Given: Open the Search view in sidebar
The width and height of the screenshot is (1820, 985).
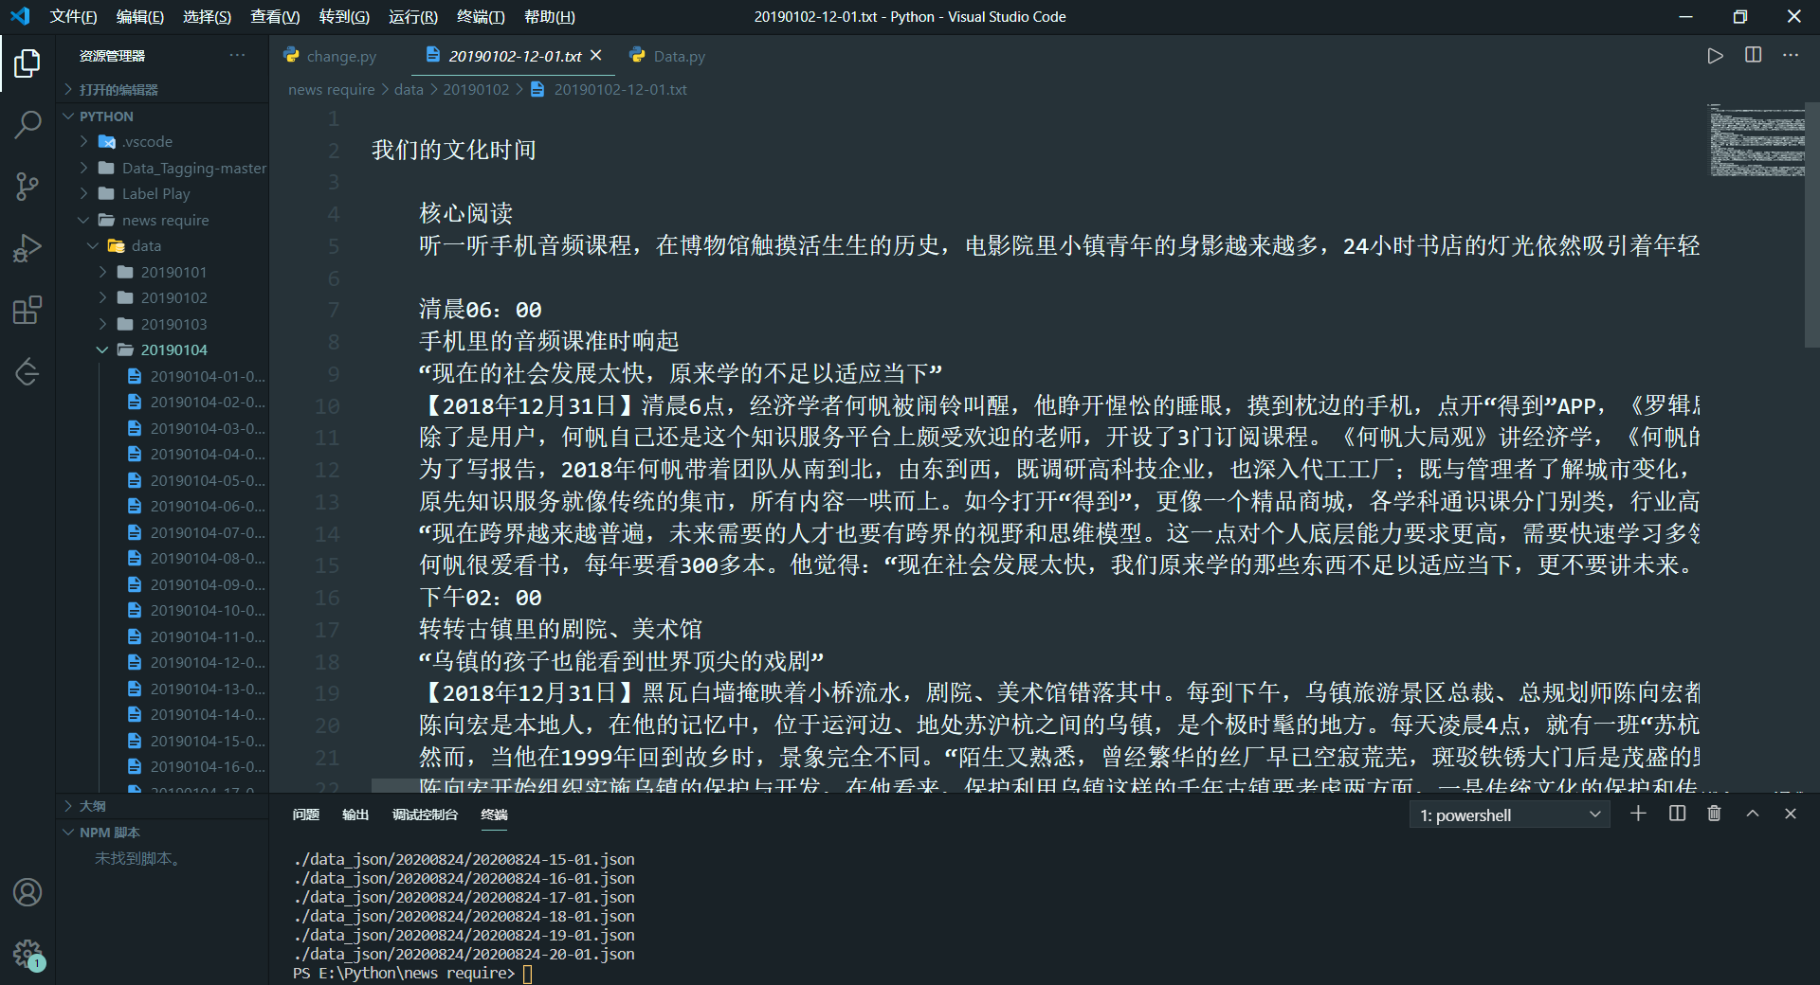Looking at the screenshot, I should click(27, 124).
